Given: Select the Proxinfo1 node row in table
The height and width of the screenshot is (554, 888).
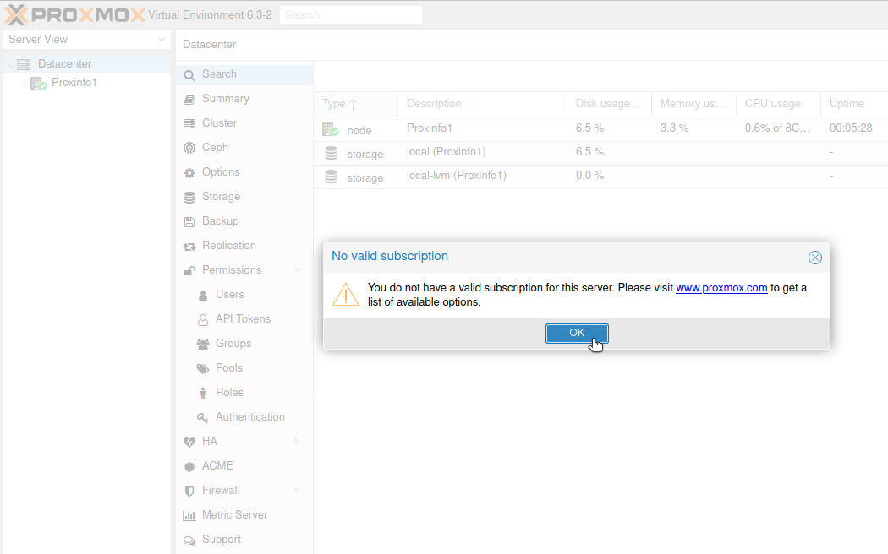Looking at the screenshot, I should [x=600, y=129].
